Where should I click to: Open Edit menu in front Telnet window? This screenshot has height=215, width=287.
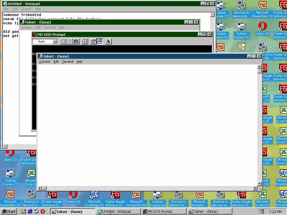56,62
